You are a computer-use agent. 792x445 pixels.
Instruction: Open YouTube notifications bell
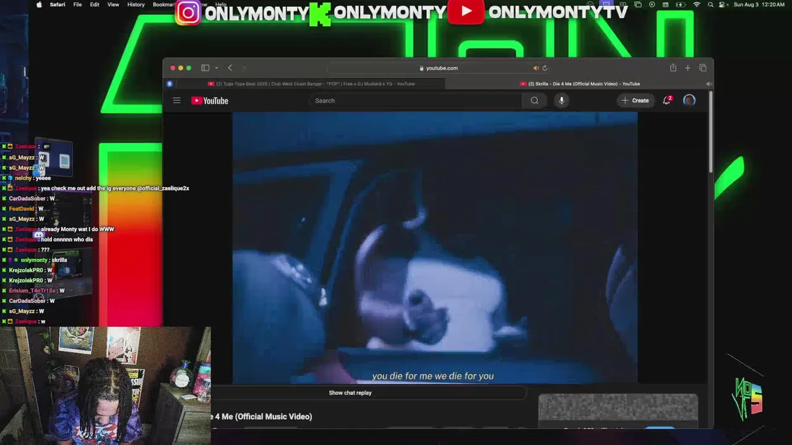pos(667,100)
